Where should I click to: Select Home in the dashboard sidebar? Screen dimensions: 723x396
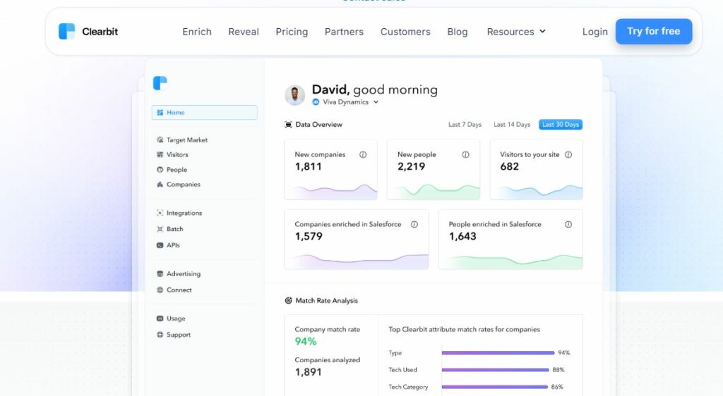(x=204, y=113)
